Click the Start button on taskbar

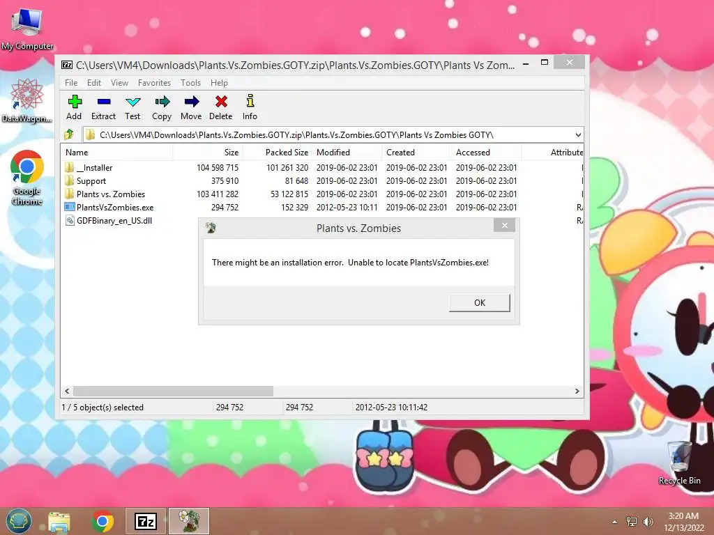point(19,521)
